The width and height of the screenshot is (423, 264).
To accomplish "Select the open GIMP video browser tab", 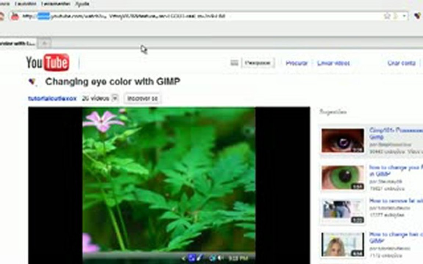I will tap(17, 43).
